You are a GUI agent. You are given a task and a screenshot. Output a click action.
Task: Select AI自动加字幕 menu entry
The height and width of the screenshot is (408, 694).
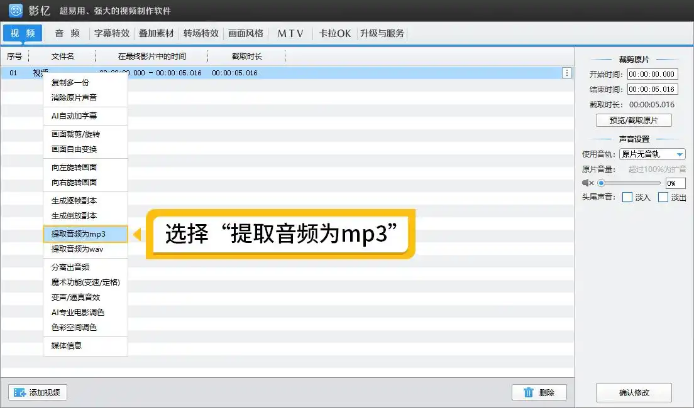tap(85, 116)
